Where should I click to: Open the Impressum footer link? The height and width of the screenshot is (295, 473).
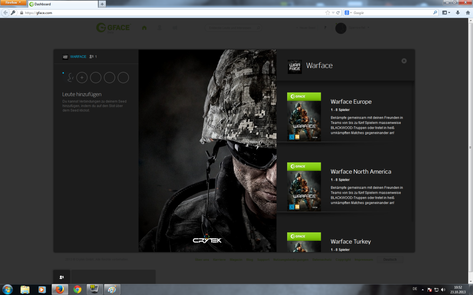364,260
